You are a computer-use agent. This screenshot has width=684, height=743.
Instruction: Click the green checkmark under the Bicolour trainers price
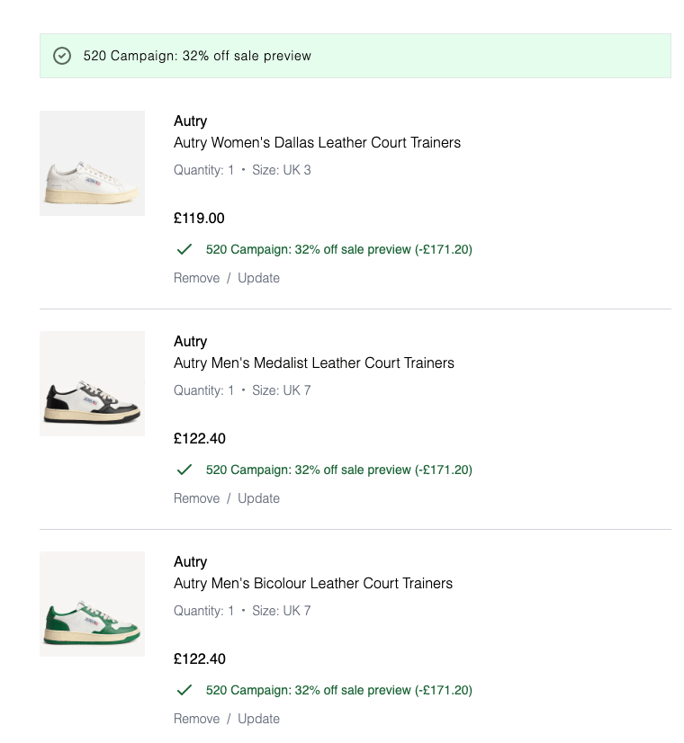184,690
